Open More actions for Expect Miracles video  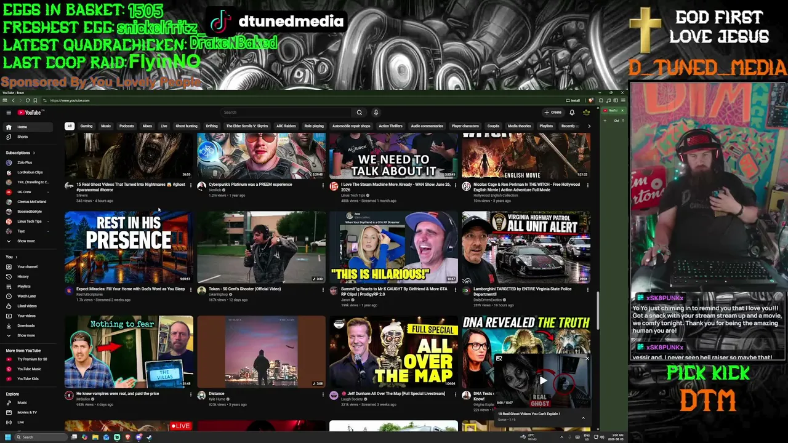tap(190, 290)
